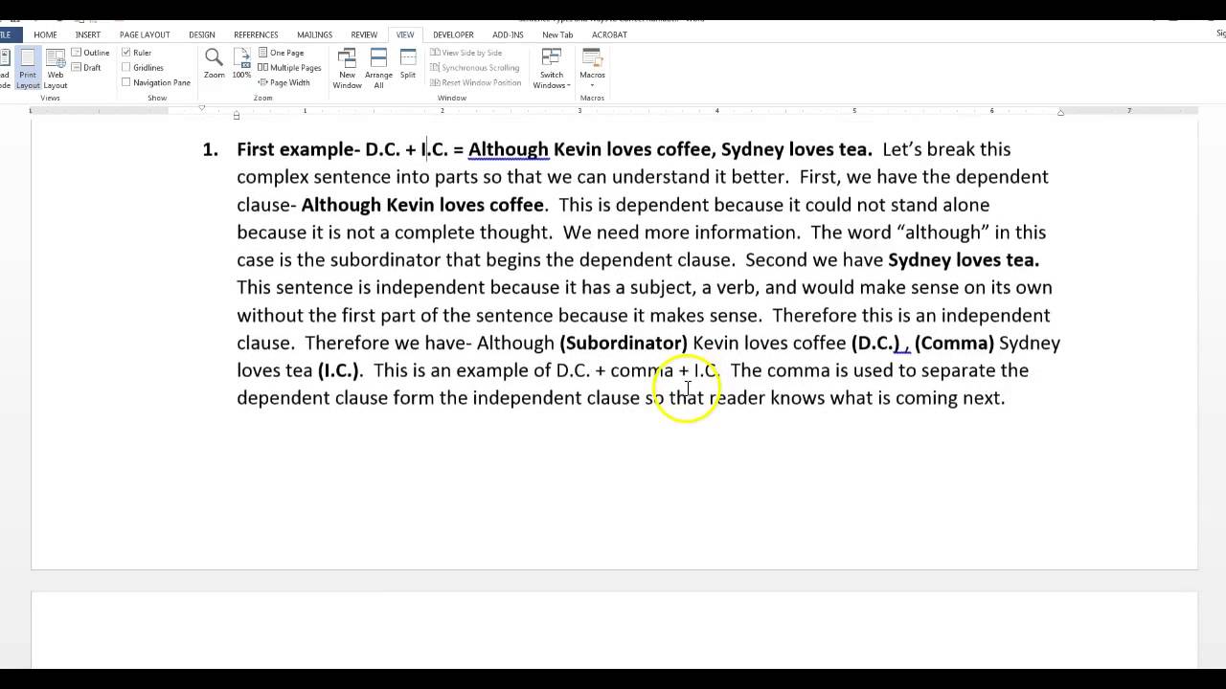Switch to Outline view
1226x689 pixels.
90,53
